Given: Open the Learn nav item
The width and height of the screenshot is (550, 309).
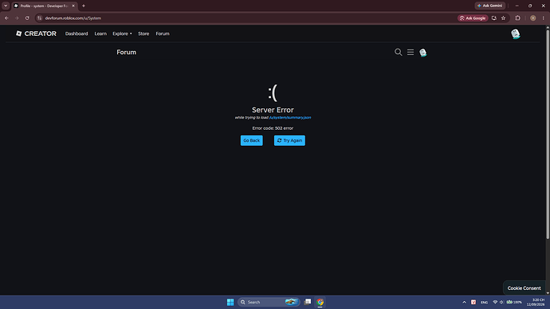Looking at the screenshot, I should point(100,33).
